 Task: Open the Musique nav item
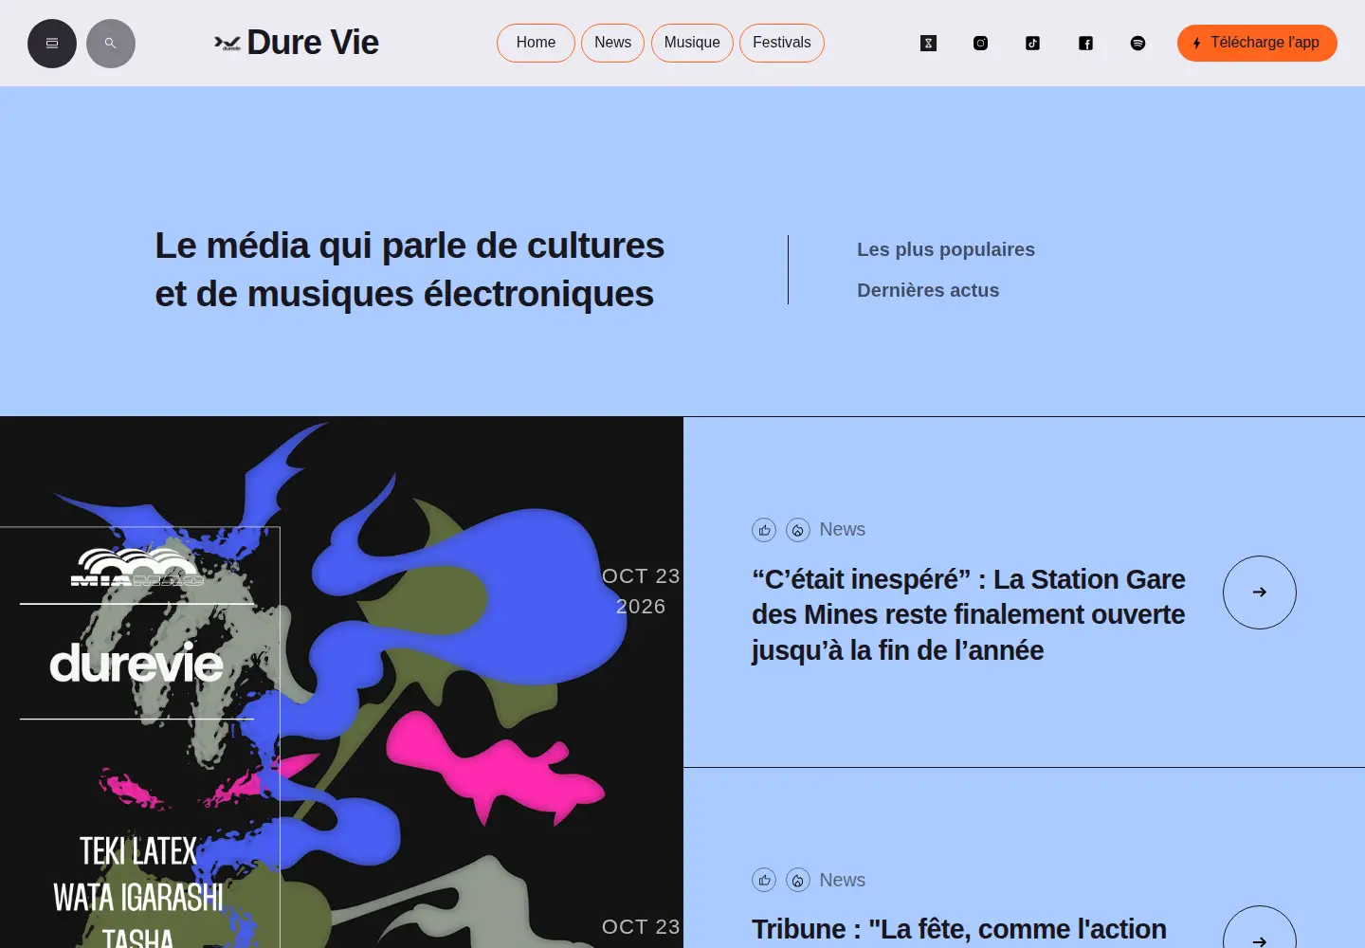pos(692,43)
